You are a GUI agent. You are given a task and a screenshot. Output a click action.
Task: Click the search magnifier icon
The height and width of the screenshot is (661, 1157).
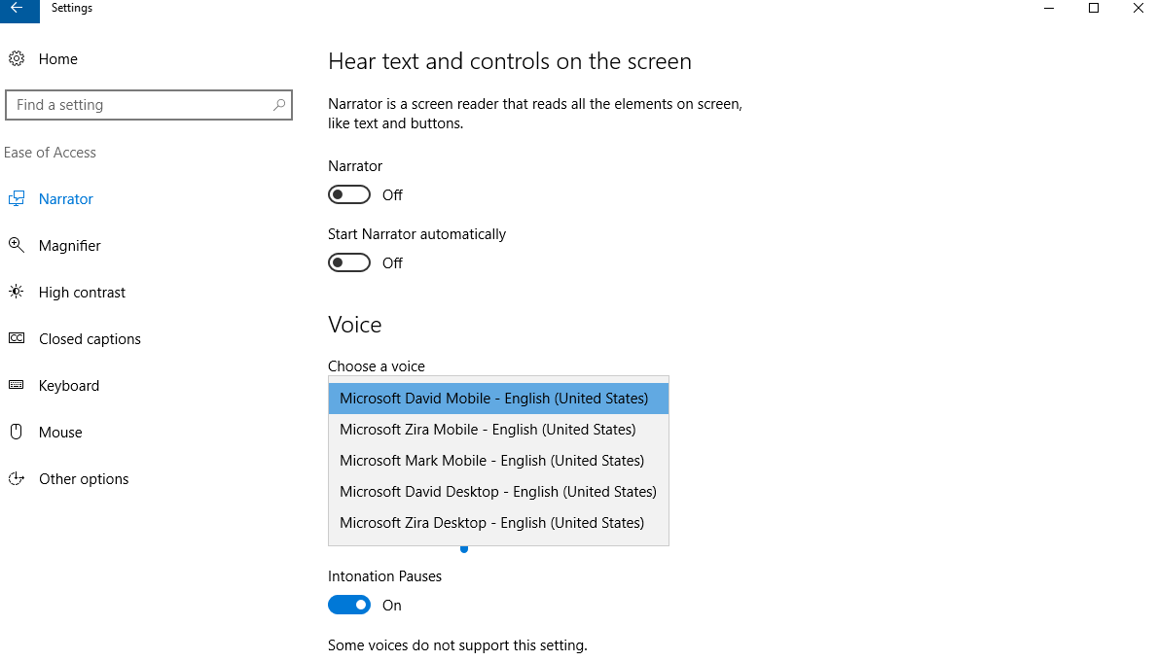(x=278, y=105)
